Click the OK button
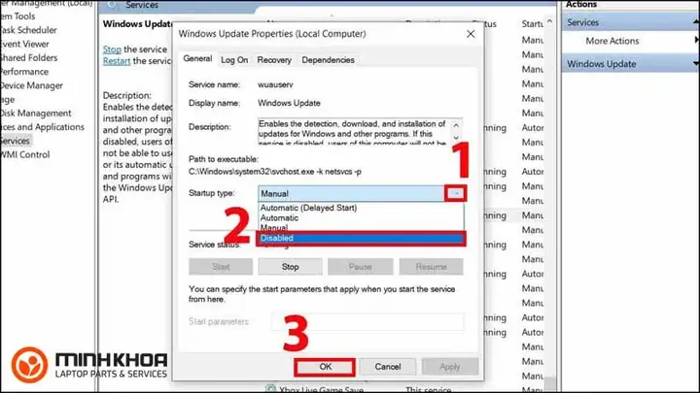Screen dimensions: 700x393 [x=325, y=367]
